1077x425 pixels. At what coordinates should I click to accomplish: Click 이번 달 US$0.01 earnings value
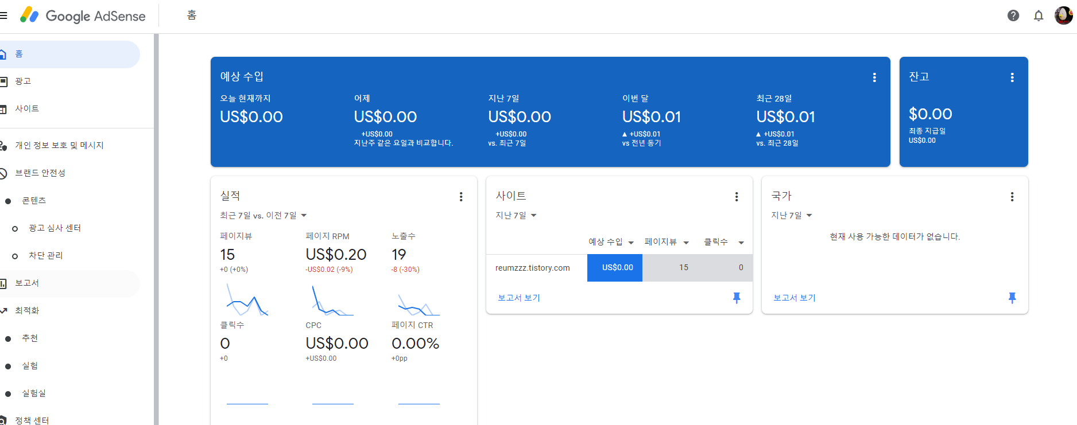click(652, 117)
